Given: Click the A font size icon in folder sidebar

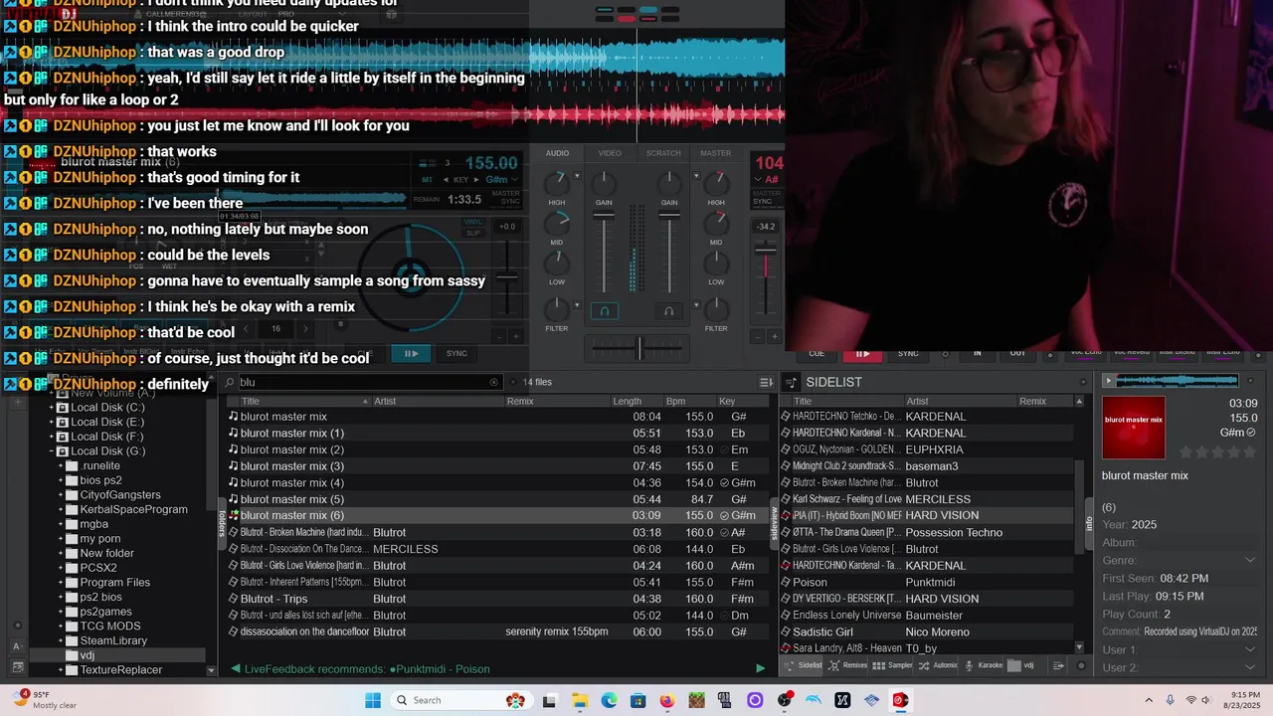Looking at the screenshot, I should 17,645.
